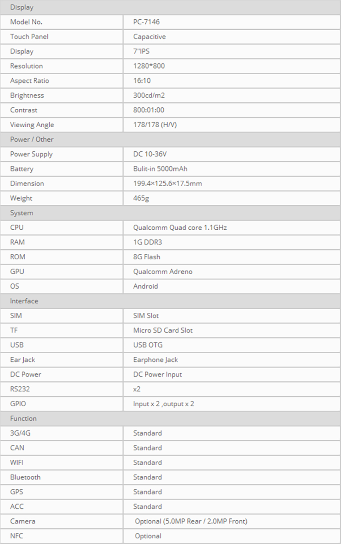Select the GPIO Input x 2, output x 2 value
This screenshot has height=544, width=341.
[x=164, y=403]
